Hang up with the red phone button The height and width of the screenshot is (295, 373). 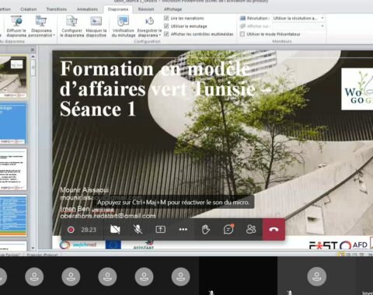point(274,229)
